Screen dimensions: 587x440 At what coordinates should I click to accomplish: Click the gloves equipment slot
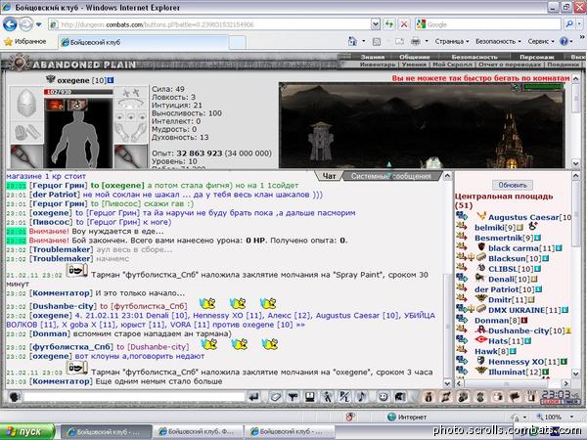click(x=26, y=132)
